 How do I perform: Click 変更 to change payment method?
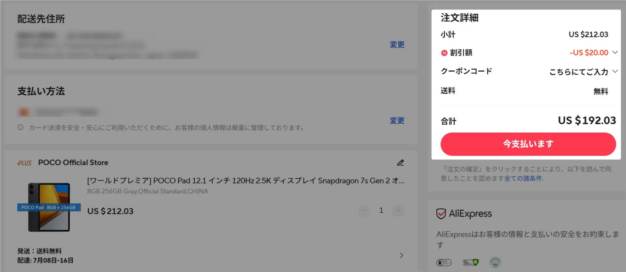click(397, 121)
